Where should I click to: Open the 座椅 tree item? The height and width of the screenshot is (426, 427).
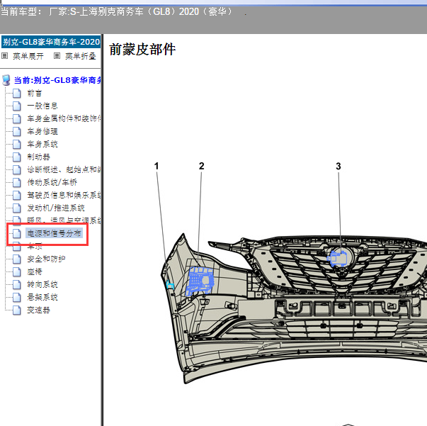pos(34,271)
